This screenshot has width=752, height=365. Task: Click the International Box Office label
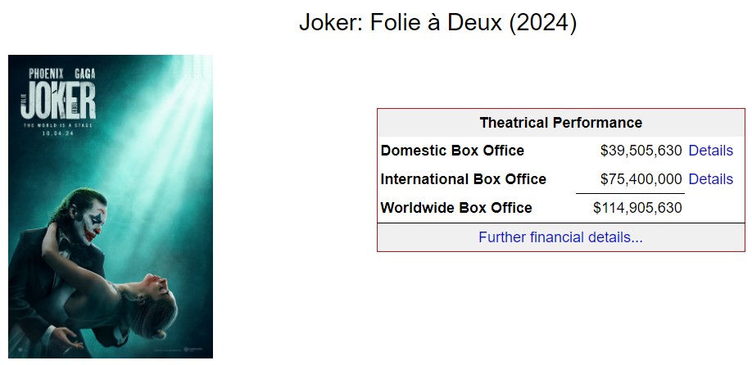pos(463,179)
